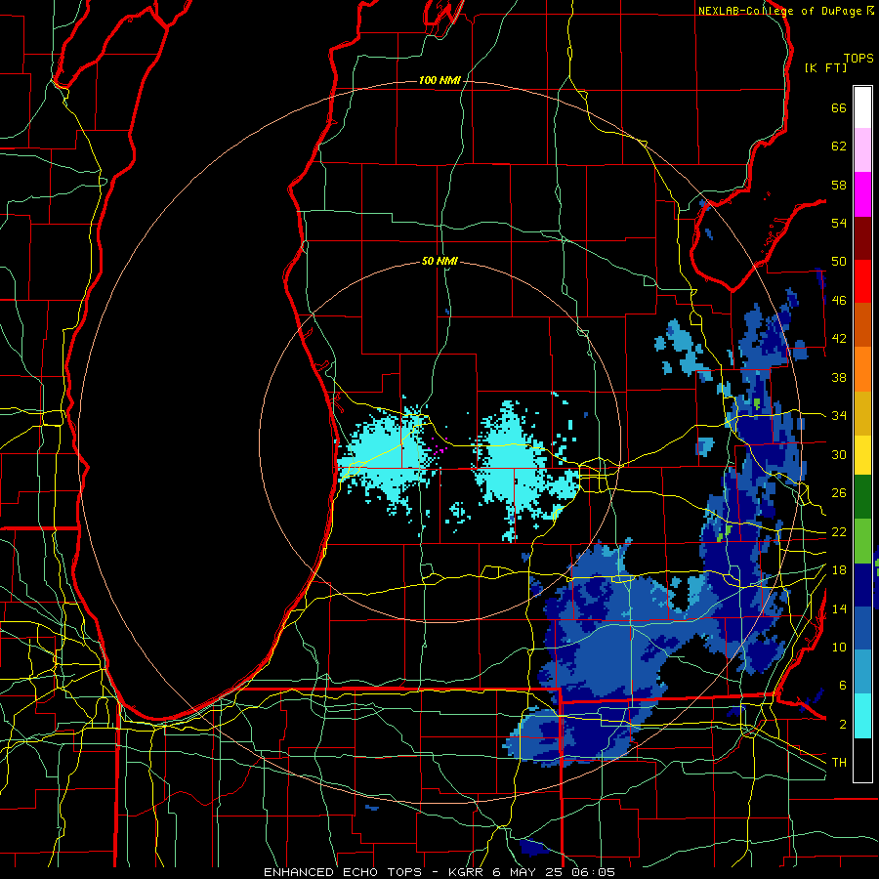The width and height of the screenshot is (879, 879).
Task: Click the legend value '34'
Action: point(839,416)
